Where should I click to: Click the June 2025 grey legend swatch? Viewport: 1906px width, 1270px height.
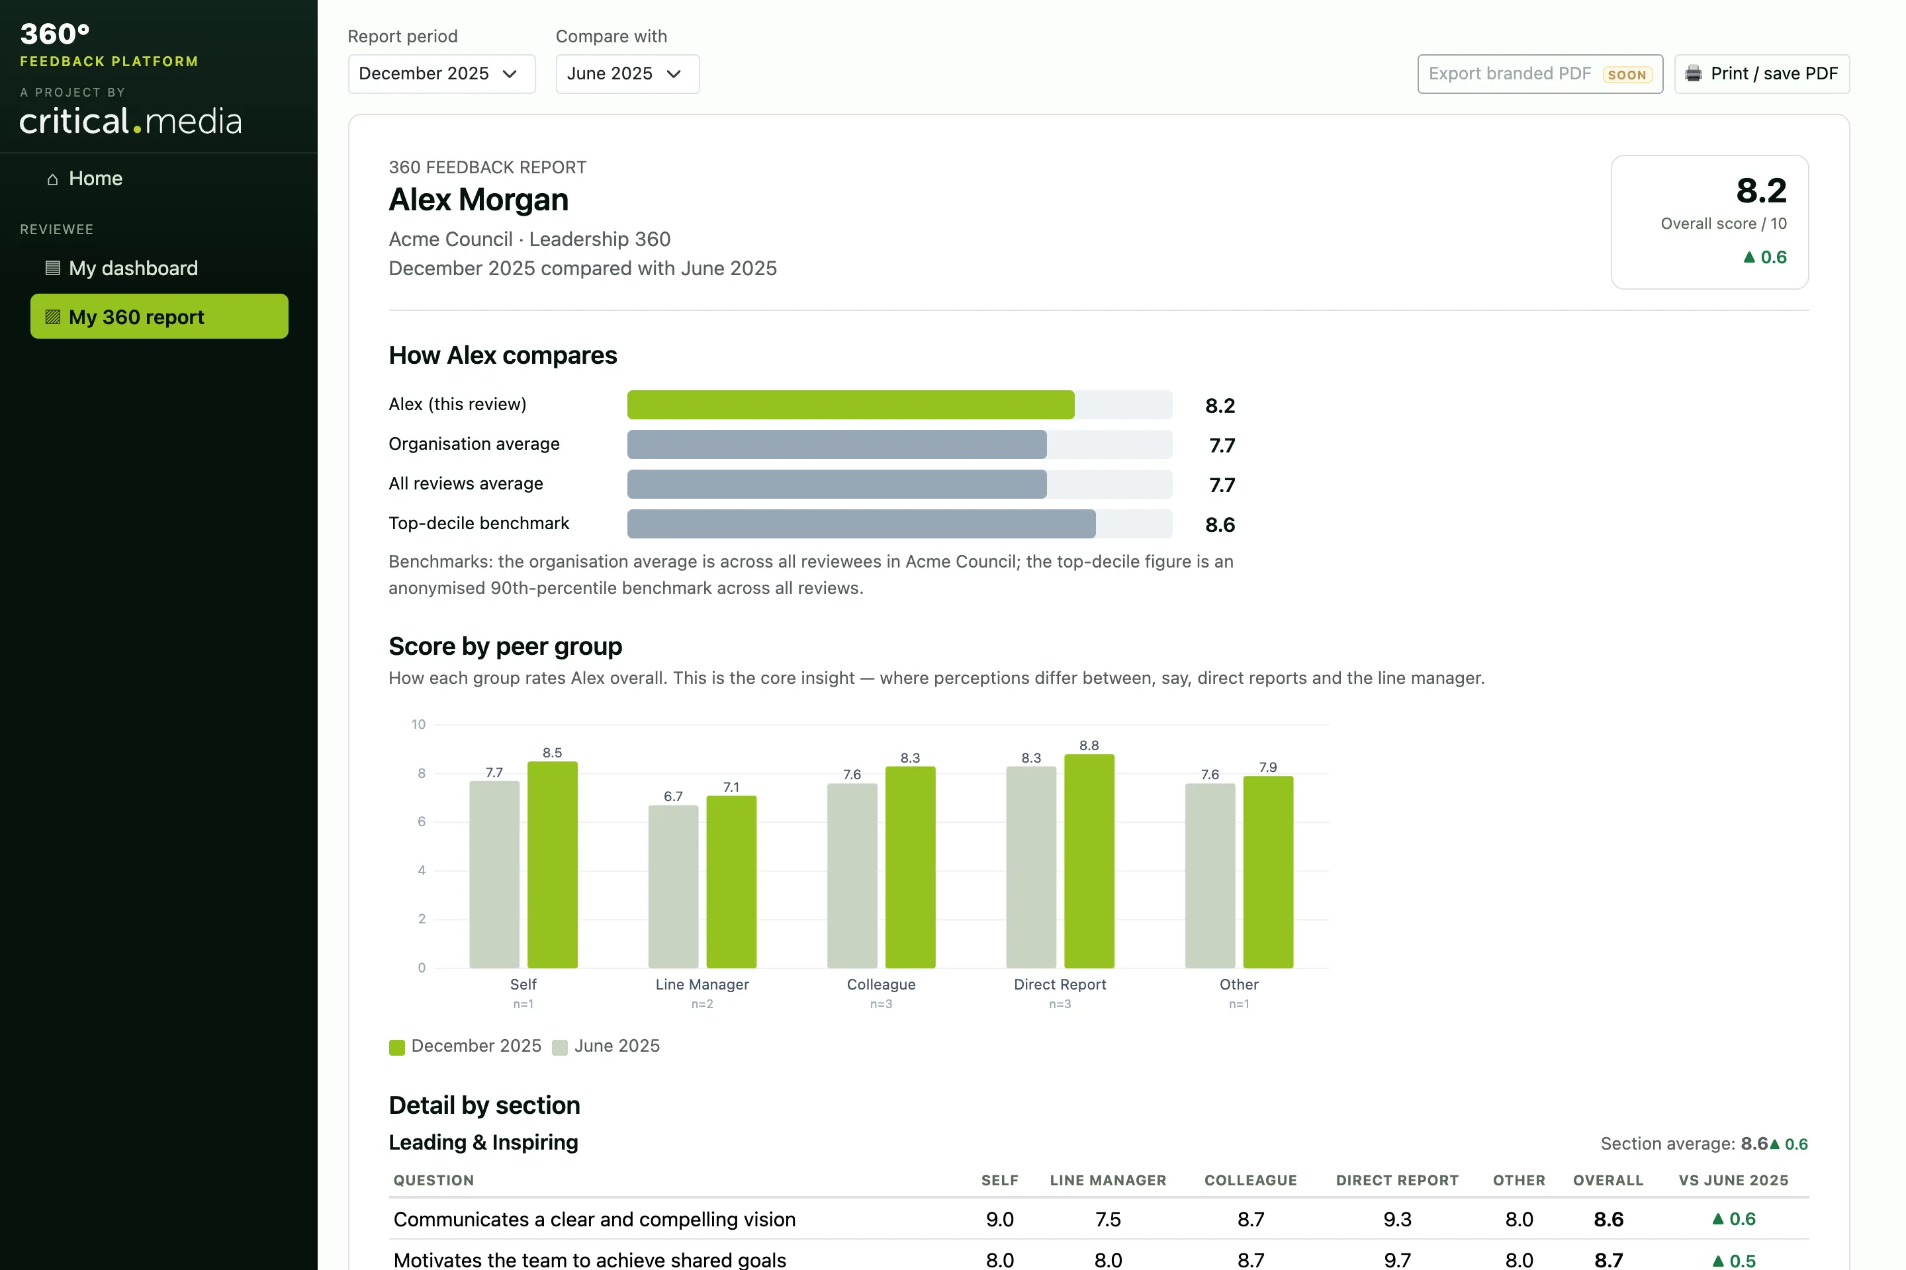pyautogui.click(x=560, y=1047)
